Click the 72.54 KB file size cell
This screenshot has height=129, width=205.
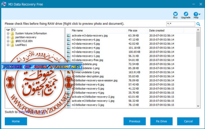(134, 64)
